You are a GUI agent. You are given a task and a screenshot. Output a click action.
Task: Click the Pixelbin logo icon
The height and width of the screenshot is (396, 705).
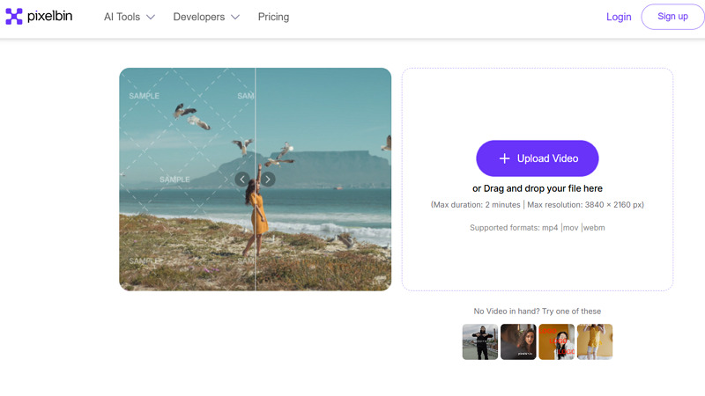[14, 17]
